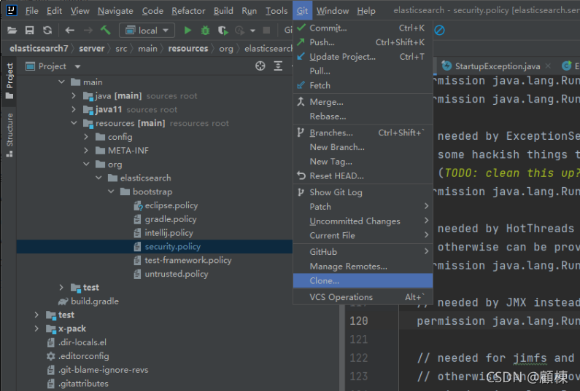Navigate Forward using the right arrow
Screen dimensions: 580x391
(x=88, y=31)
